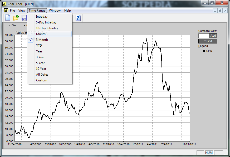Select the Month time range
This screenshot has height=157, width=230.
pos(50,34)
